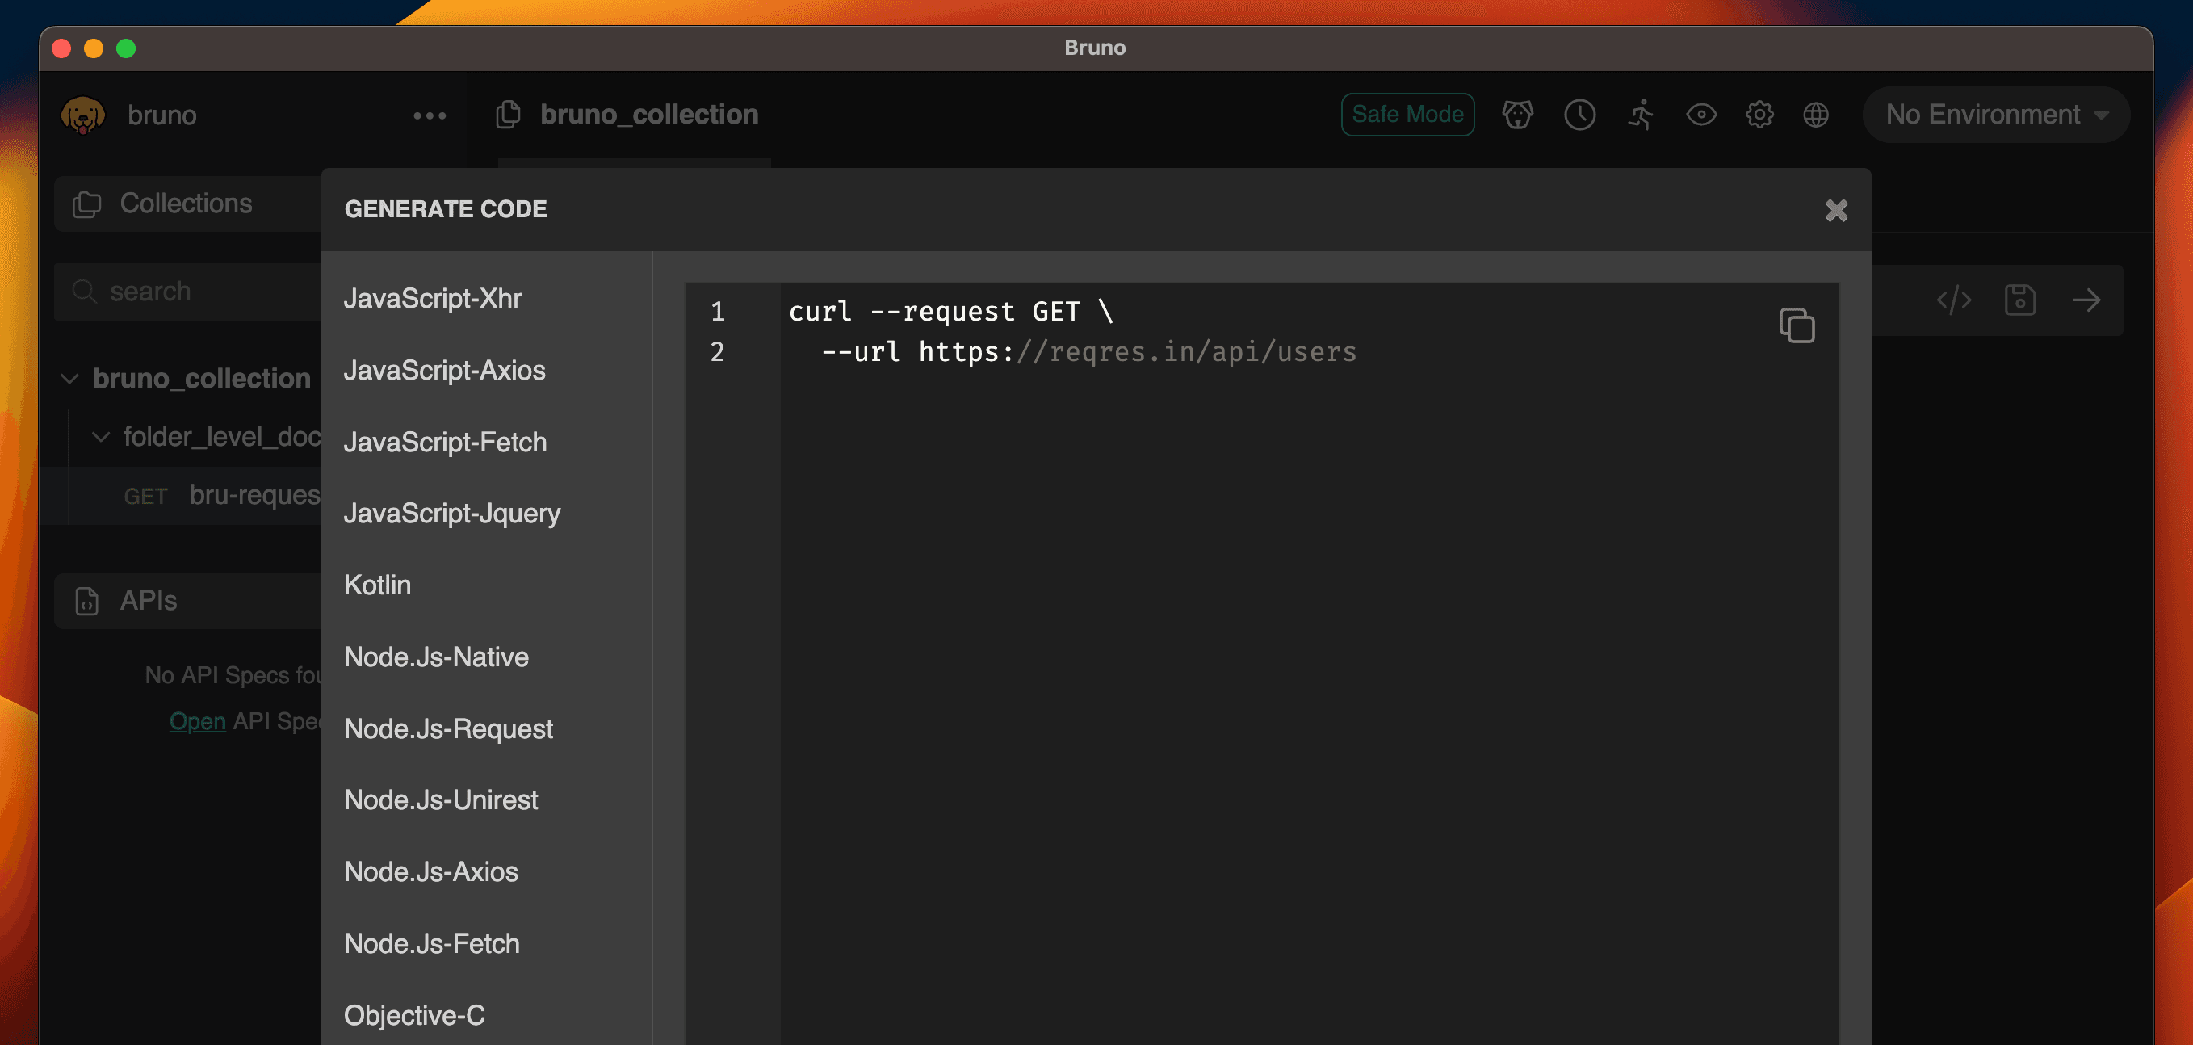The image size is (2193, 1045).
Task: Click the Safe Mode toggle button
Action: pos(1407,115)
